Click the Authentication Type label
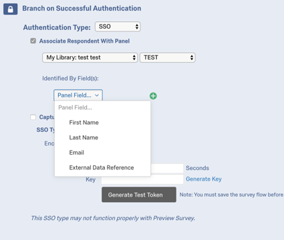The image size is (284, 240). [57, 27]
